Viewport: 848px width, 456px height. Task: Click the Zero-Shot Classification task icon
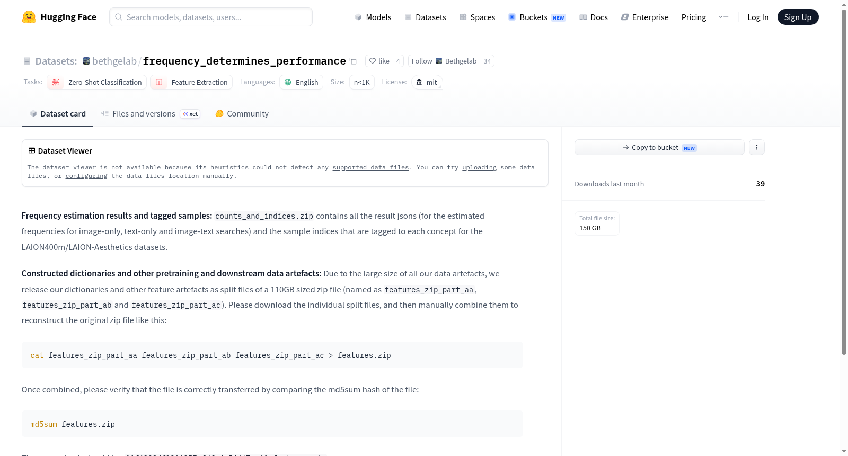56,82
